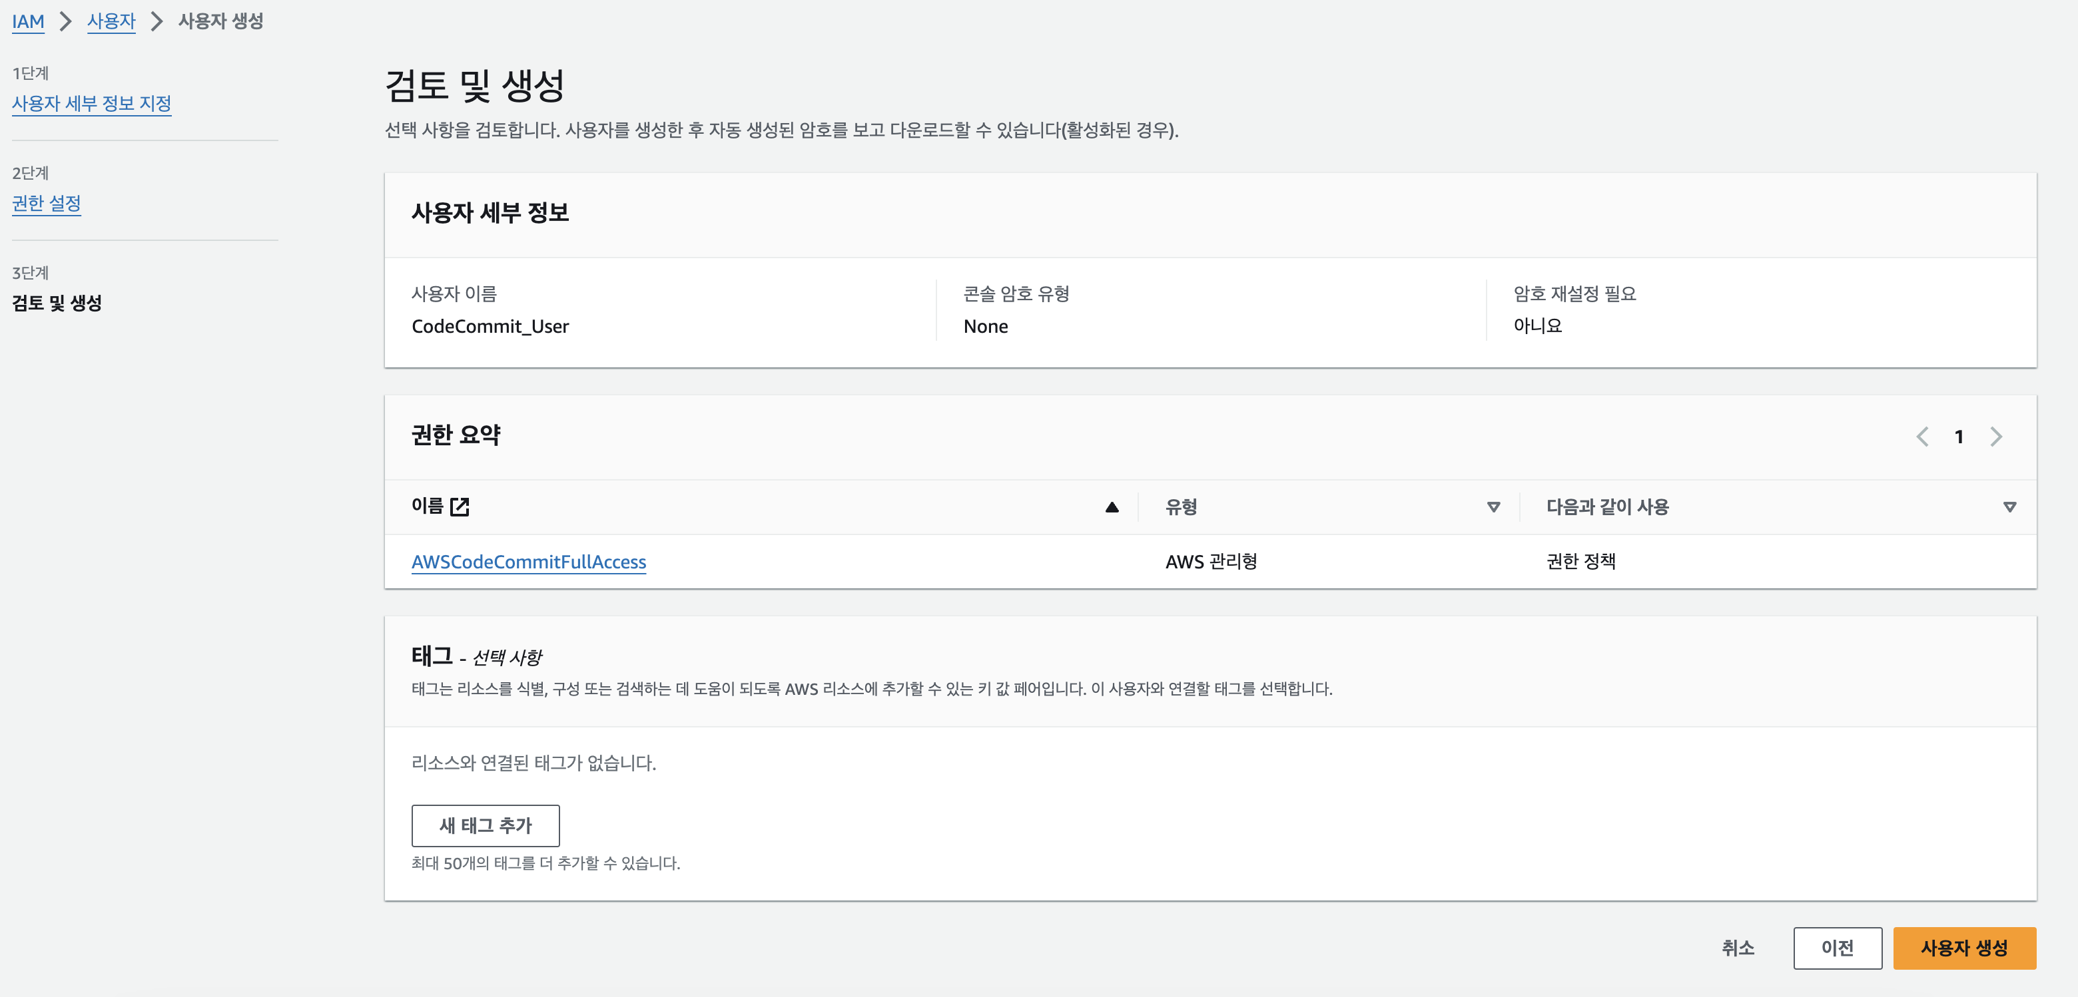This screenshot has height=997, width=2078.
Task: Click the 다음과 같이 사용 column header
Action: coord(1607,507)
